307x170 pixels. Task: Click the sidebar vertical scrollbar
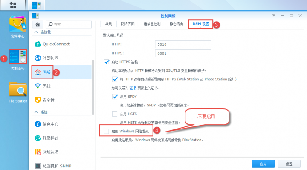click(x=93, y=87)
